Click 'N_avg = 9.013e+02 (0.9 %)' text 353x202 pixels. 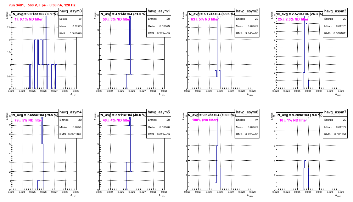click(35, 14)
